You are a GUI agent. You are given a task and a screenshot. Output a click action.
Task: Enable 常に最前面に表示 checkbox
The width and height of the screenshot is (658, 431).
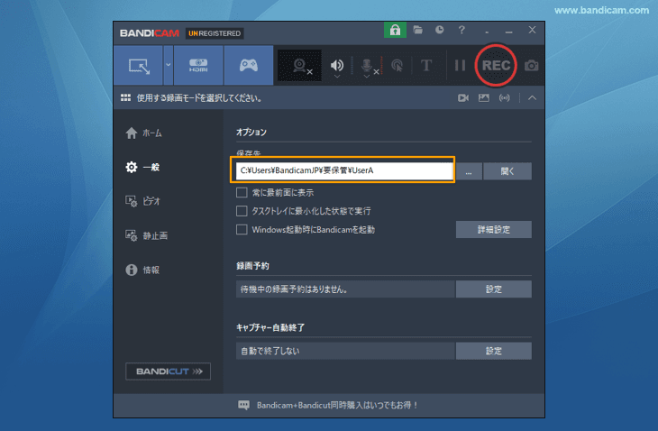pyautogui.click(x=242, y=193)
